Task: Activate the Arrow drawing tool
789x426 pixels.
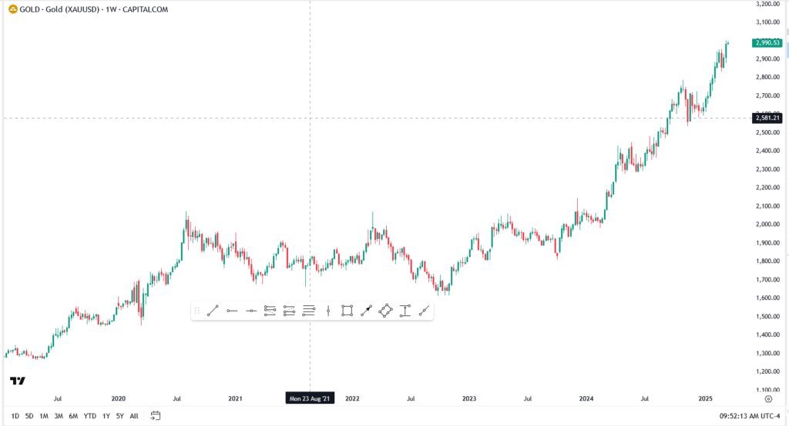Action: point(367,311)
